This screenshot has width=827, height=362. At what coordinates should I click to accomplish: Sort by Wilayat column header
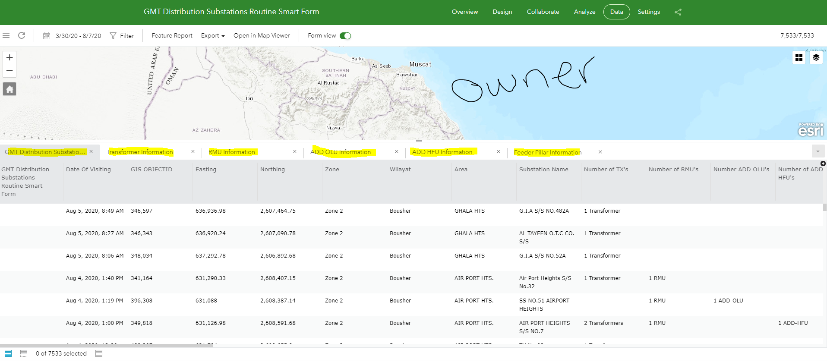400,170
